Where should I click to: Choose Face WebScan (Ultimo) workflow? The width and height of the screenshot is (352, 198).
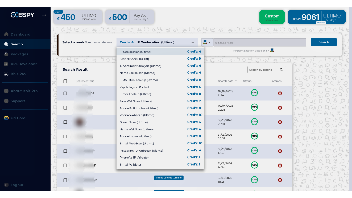coord(160,101)
